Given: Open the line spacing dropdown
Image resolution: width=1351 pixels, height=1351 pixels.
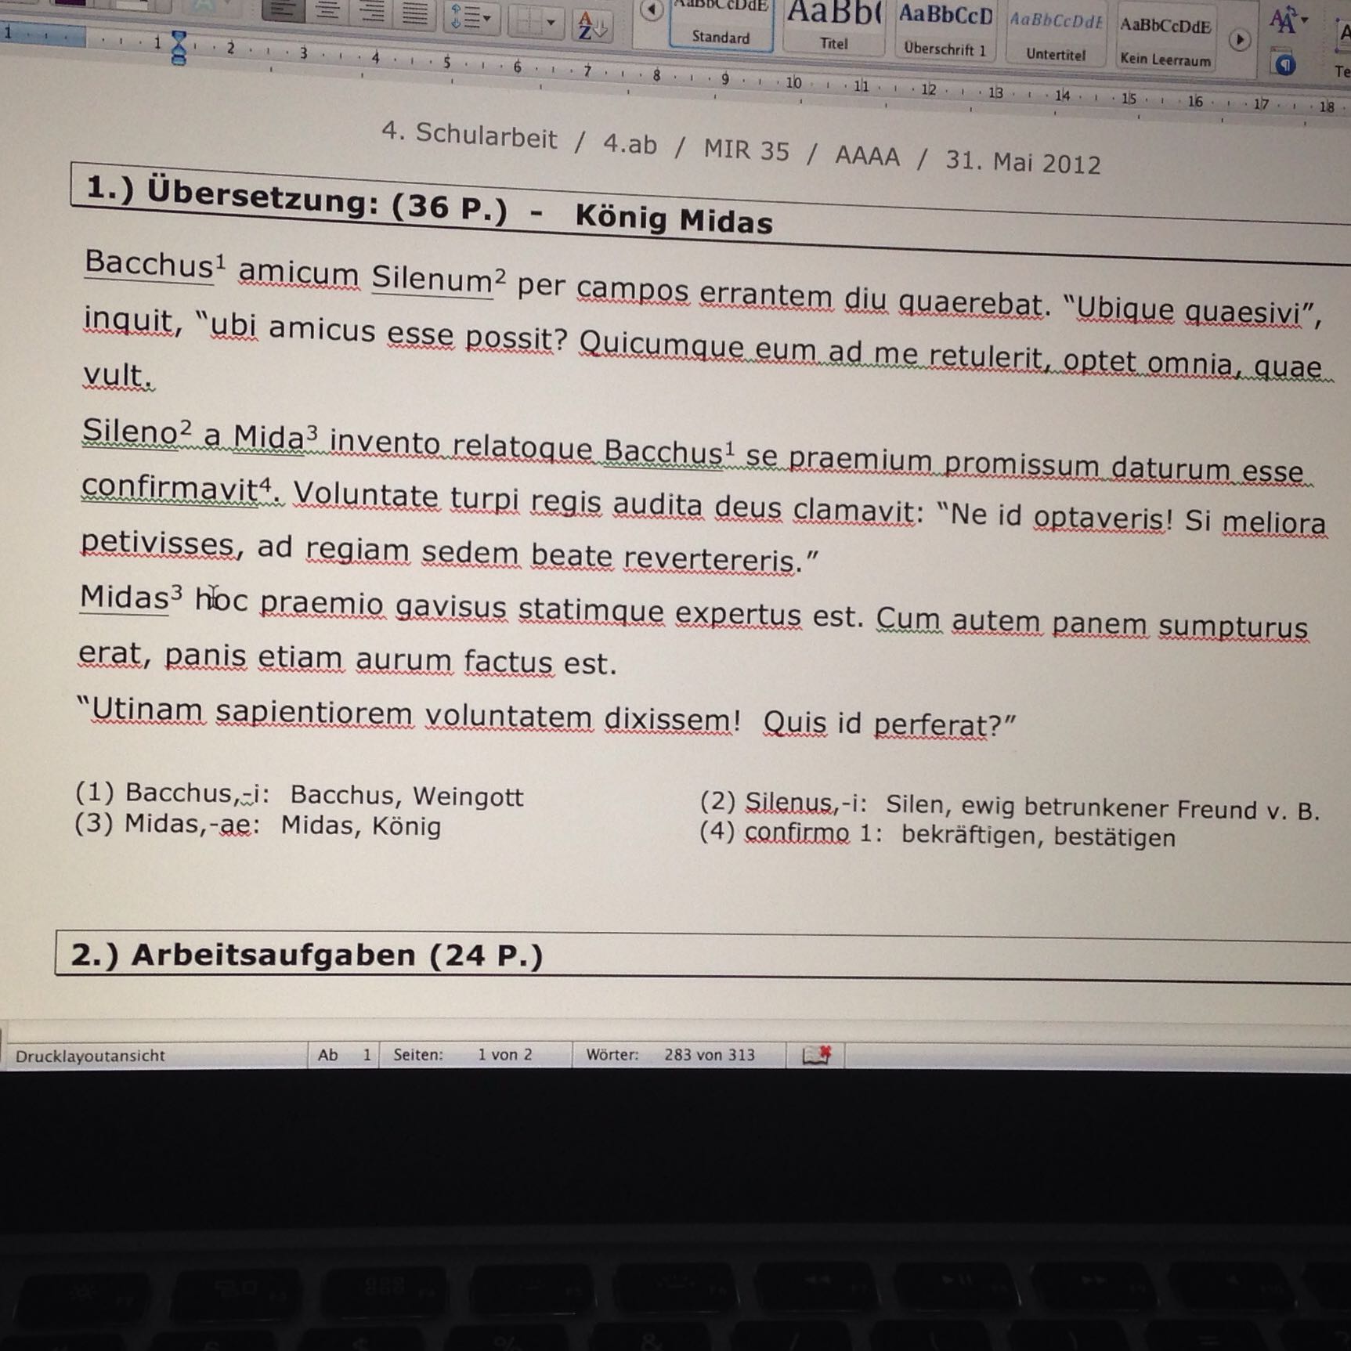Looking at the screenshot, I should (468, 17).
